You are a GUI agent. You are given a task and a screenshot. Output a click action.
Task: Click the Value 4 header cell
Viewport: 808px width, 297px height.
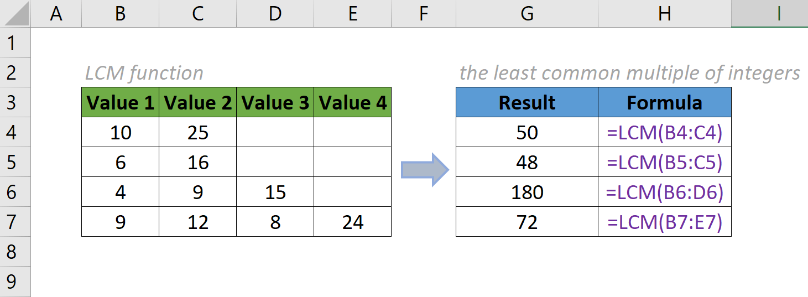[x=352, y=102]
